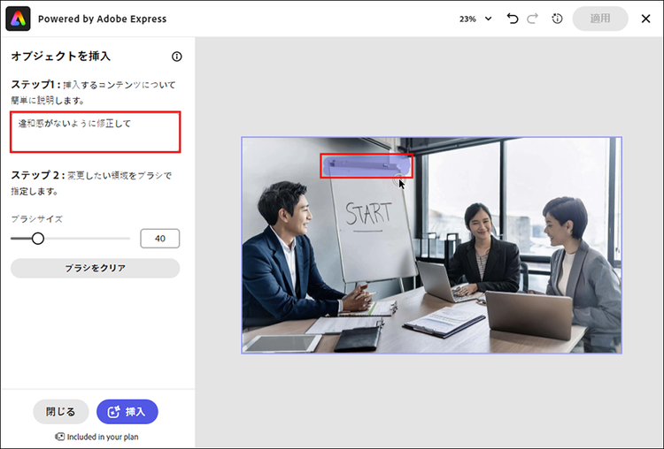Click the 適用 apply button
Viewport: 664px width, 449px height.
click(x=600, y=19)
